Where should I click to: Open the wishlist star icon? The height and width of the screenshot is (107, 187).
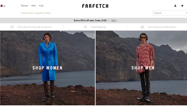(182, 6)
